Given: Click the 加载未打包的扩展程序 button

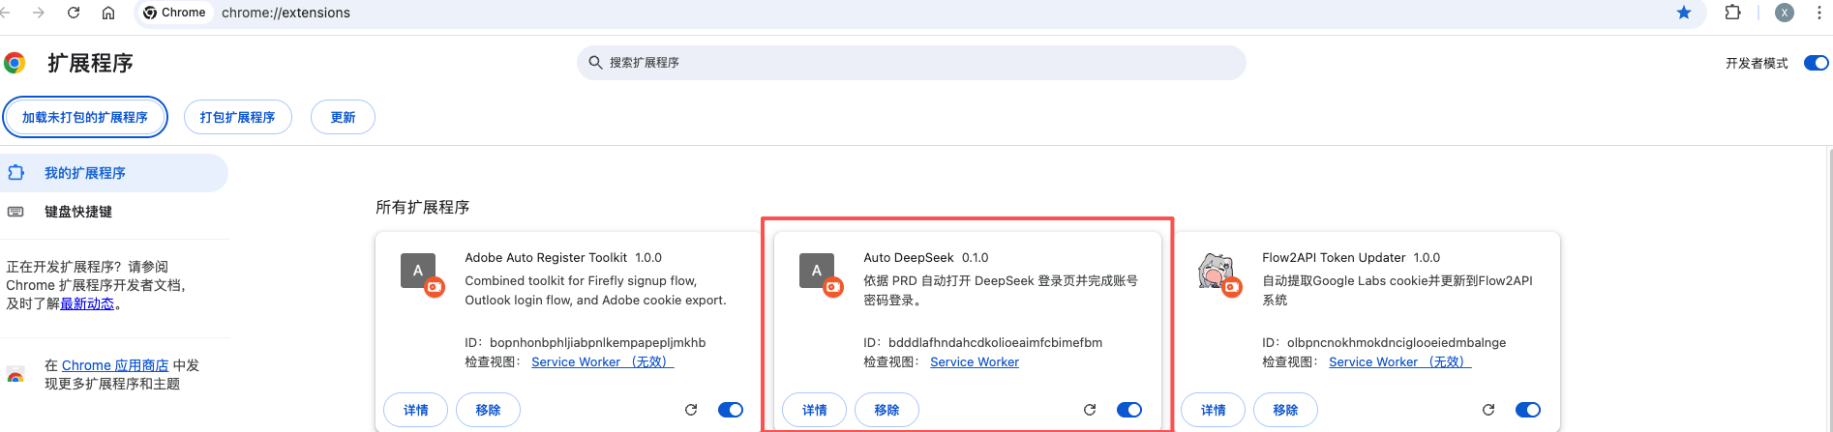Looking at the screenshot, I should [x=85, y=117].
